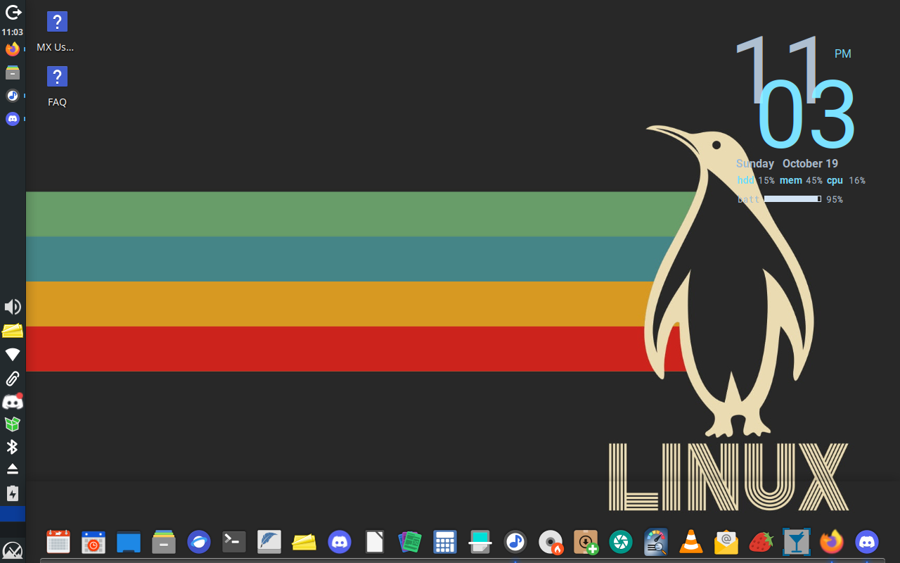Screen dimensions: 900x563
Task: Click the logout icon atop the side panel
Action: pyautogui.click(x=12, y=12)
